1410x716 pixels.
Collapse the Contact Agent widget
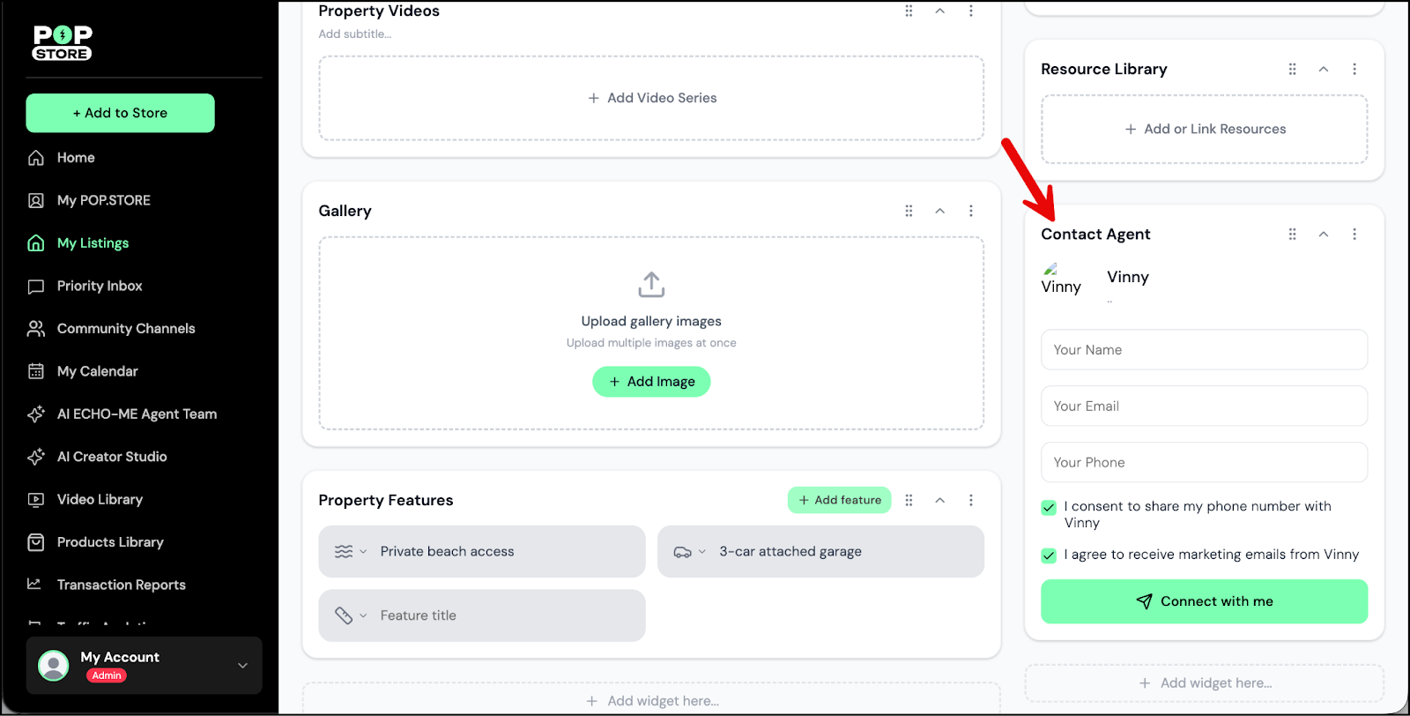tap(1324, 234)
